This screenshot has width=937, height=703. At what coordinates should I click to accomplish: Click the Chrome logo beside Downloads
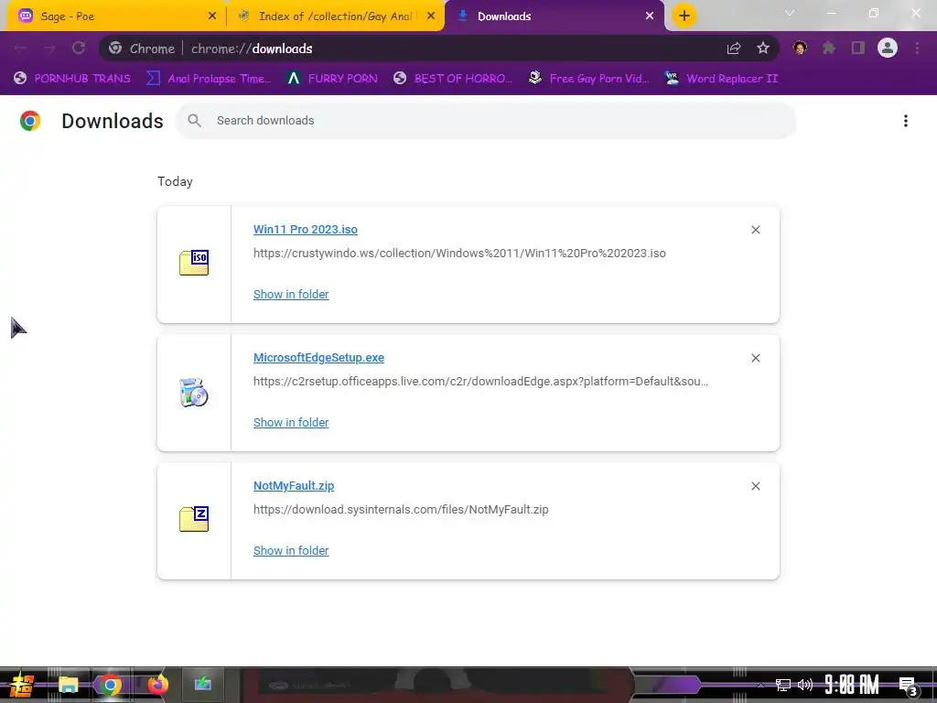pyautogui.click(x=30, y=121)
